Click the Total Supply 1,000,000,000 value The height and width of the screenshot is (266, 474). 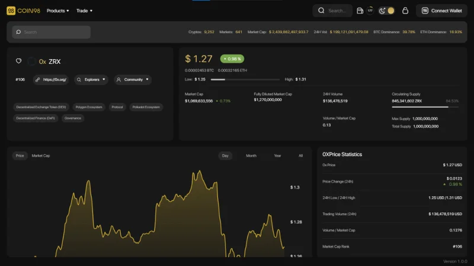tap(425, 126)
